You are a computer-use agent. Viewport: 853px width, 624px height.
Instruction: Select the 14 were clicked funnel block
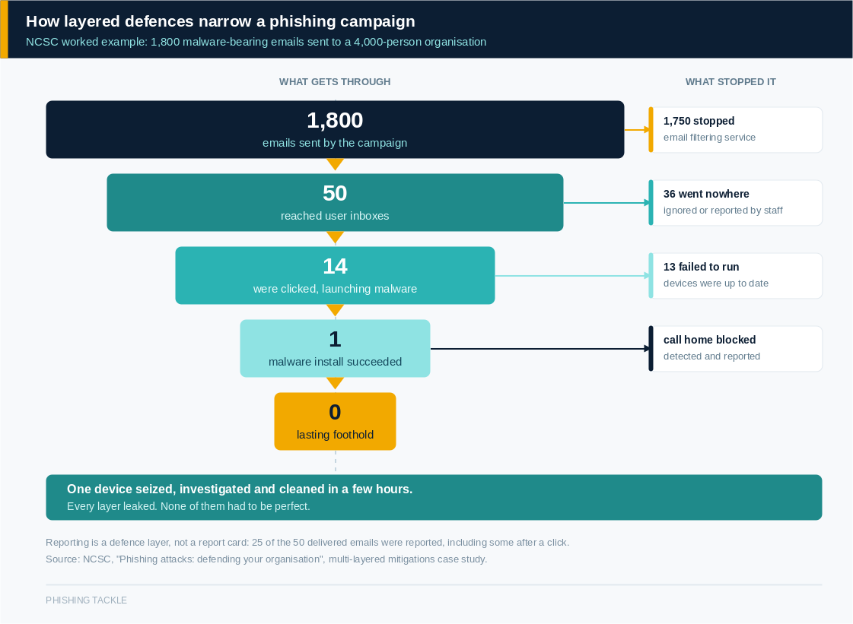[335, 275]
